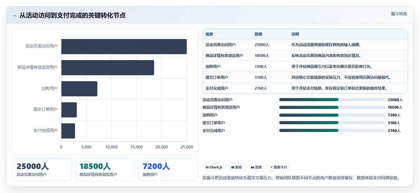420x193 pixels.
Task: Click the x-axis tick 25,000
Action: pos(186,147)
